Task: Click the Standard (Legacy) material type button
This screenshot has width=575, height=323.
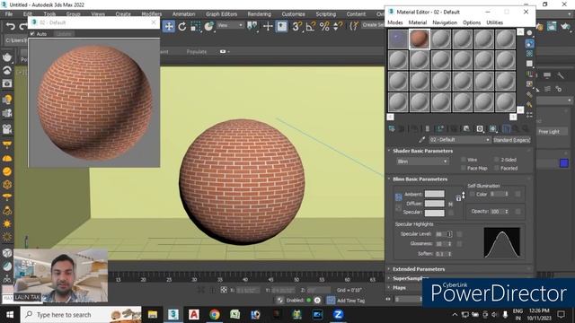Action: tap(511, 140)
